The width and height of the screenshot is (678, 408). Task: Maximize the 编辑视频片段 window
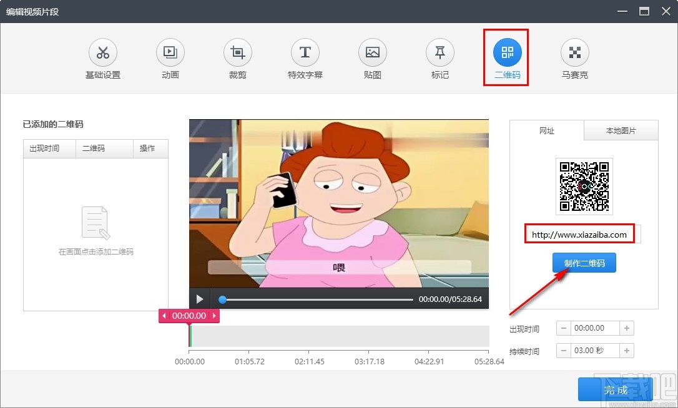coord(644,11)
